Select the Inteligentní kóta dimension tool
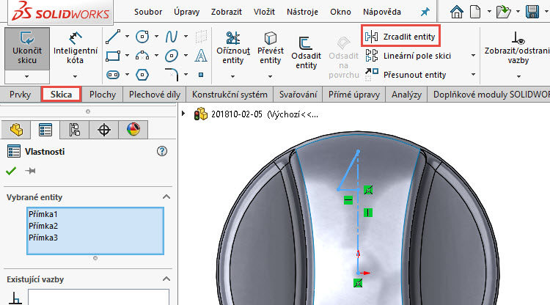 coord(75,48)
